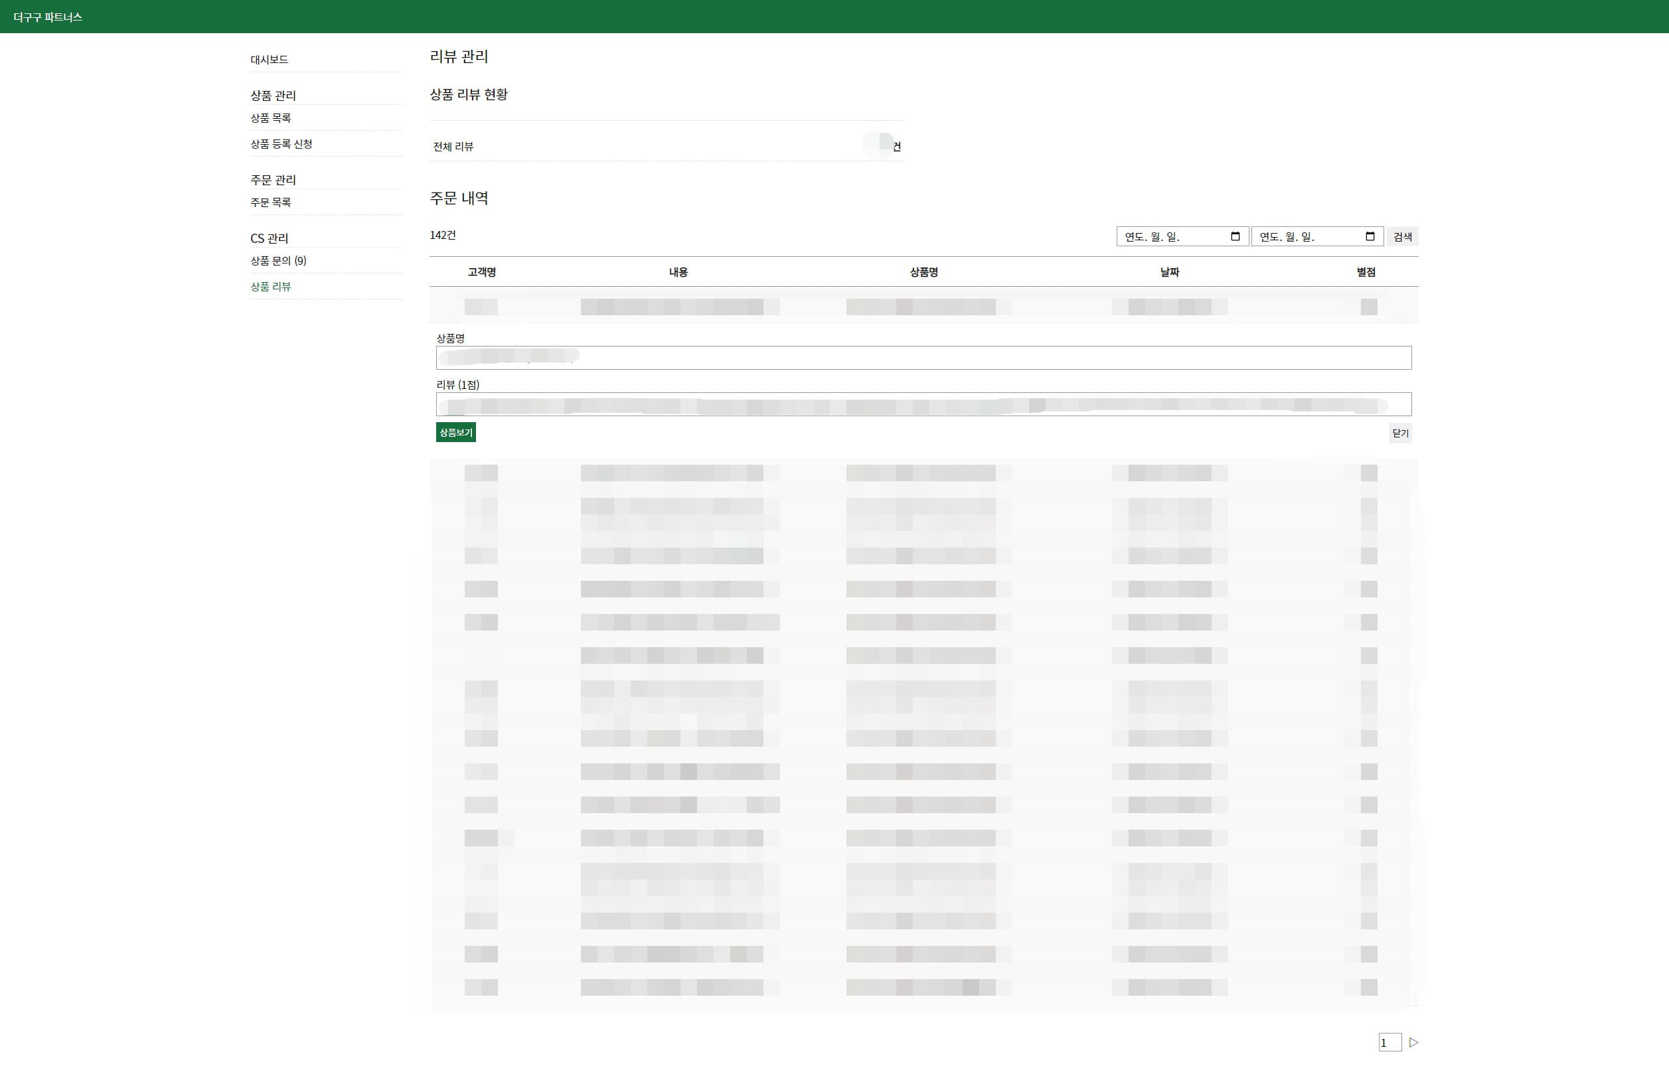Click 더구구 파트너스 logo in header

click(48, 17)
